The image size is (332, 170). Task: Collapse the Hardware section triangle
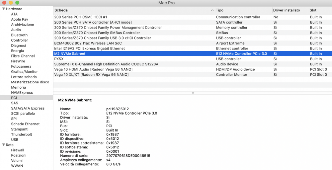click(x=4, y=9)
